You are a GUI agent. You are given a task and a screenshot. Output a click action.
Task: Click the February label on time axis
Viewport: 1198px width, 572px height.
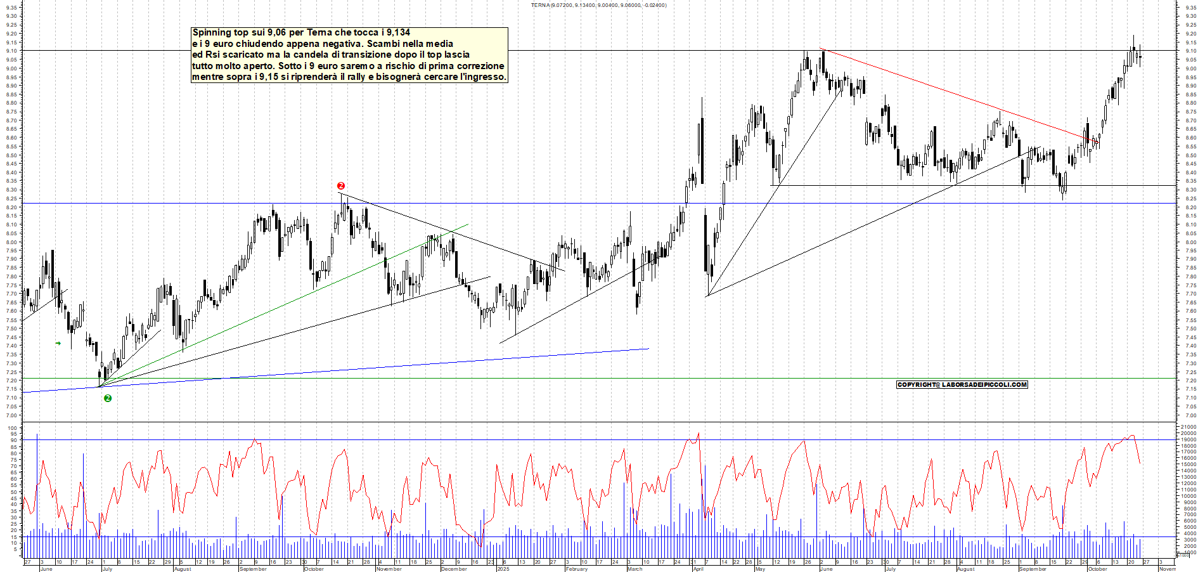coord(577,569)
